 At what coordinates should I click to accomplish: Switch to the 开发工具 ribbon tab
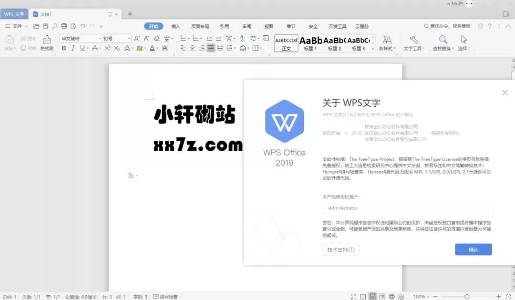(337, 26)
